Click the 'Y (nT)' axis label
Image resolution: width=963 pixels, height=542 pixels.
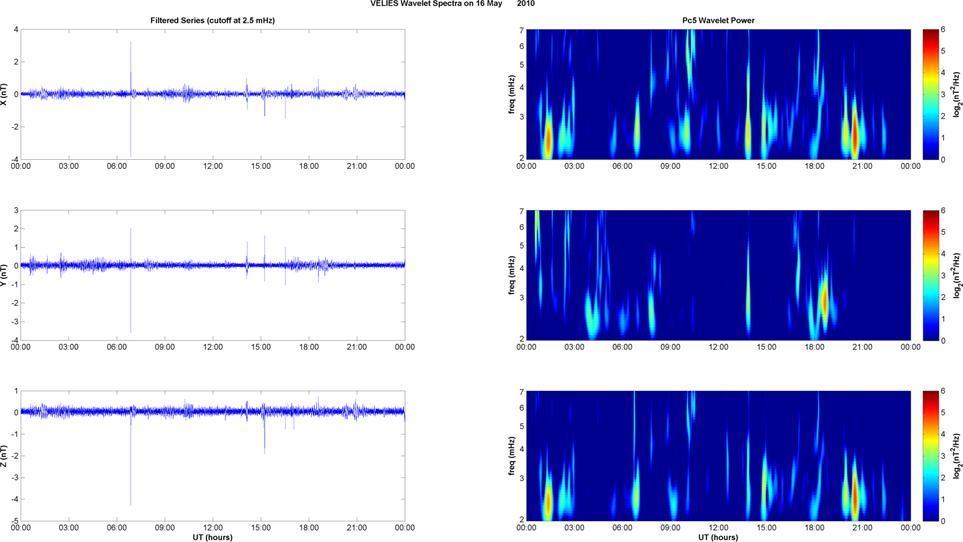pyautogui.click(x=4, y=275)
